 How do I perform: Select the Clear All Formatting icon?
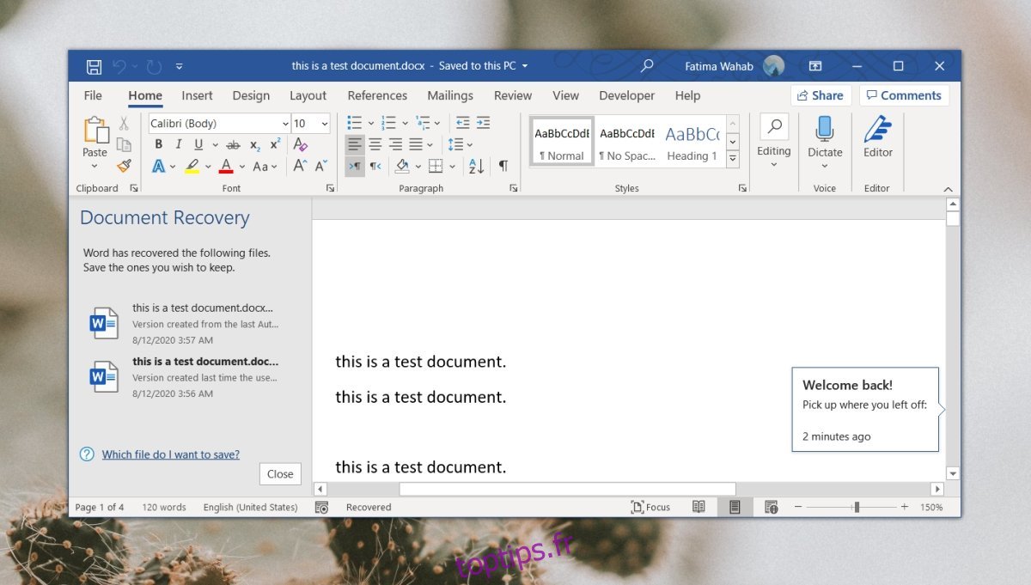tap(300, 144)
